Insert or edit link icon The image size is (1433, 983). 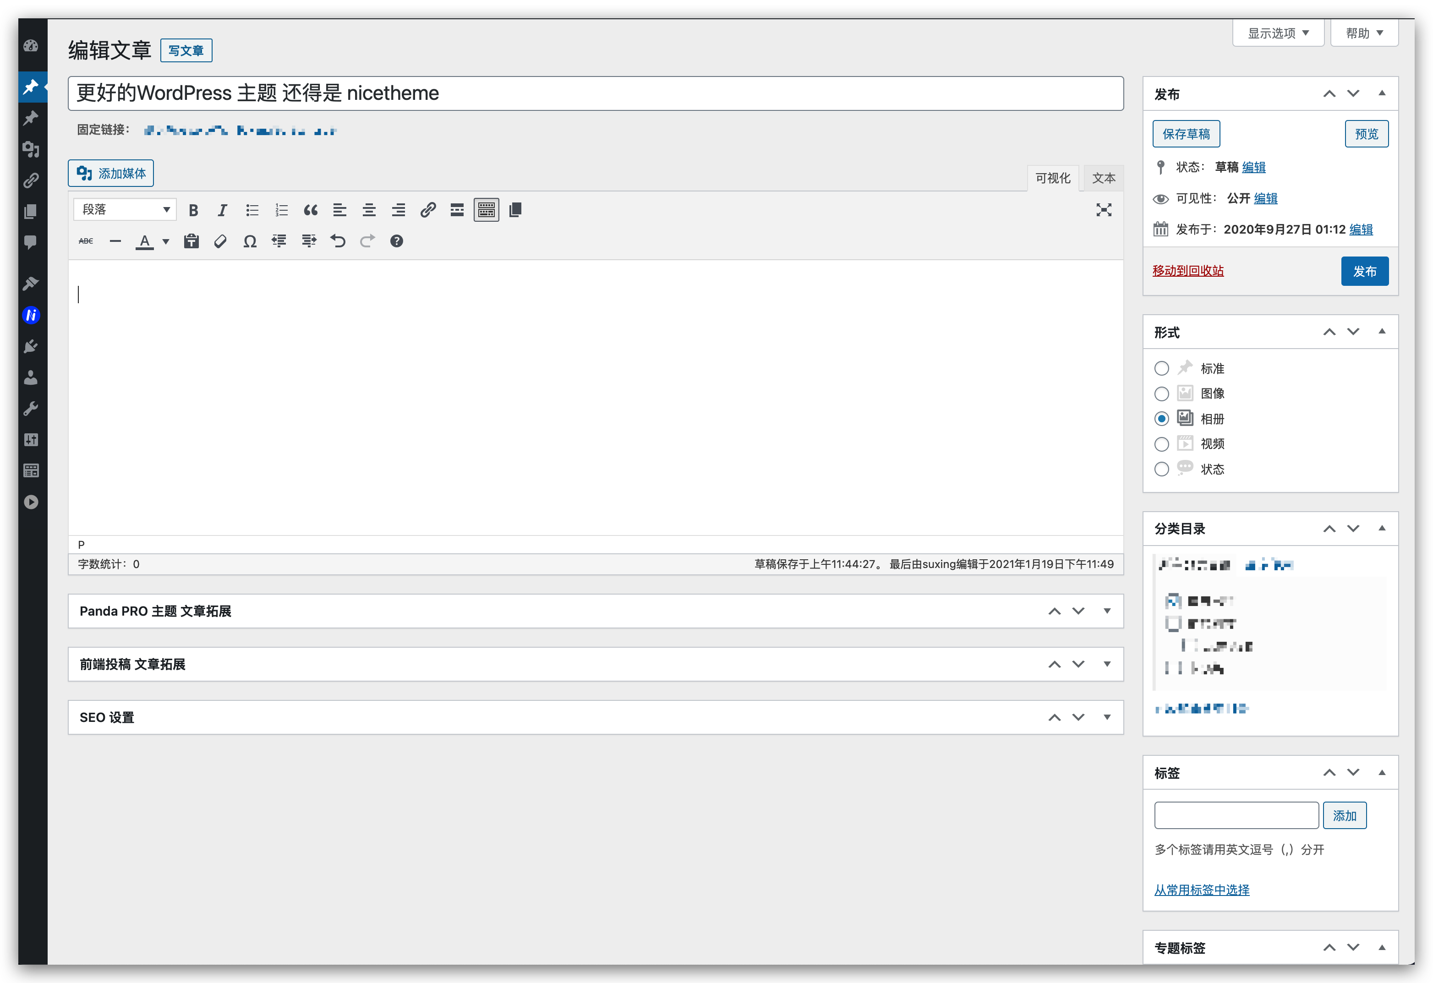[x=428, y=210]
